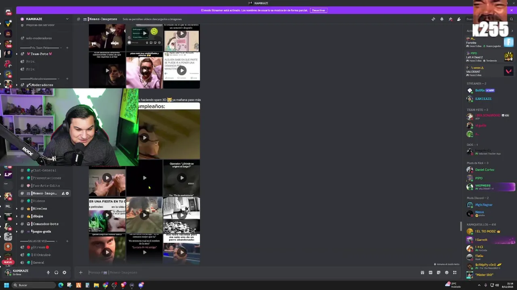Open BotRix member profile

(x=490, y=90)
